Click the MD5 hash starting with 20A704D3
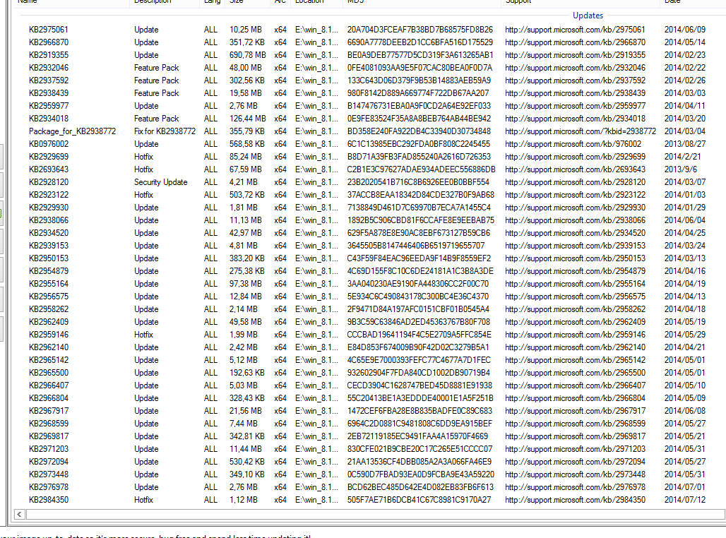726x538 pixels. click(419, 30)
